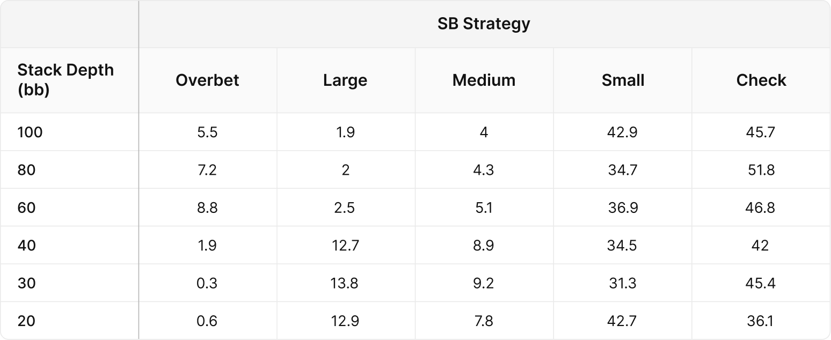Select the Small column header
This screenshot has width=831, height=340.
623,80
